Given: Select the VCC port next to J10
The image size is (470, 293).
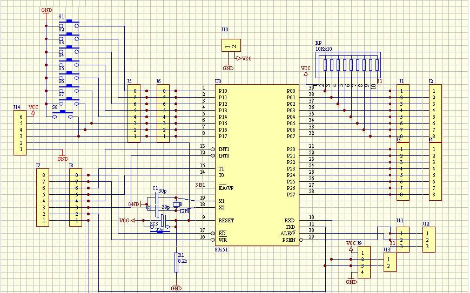Looking at the screenshot, I should pos(244,58).
